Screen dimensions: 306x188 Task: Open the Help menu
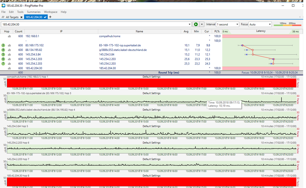[63, 12]
